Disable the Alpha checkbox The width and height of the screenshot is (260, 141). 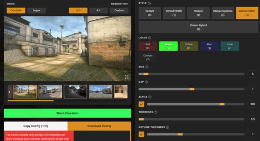[141, 104]
